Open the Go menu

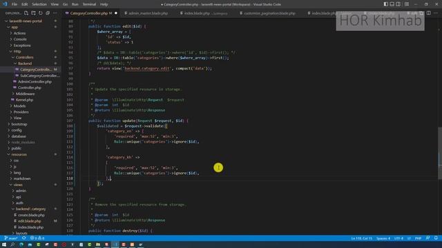pyautogui.click(x=65, y=4)
